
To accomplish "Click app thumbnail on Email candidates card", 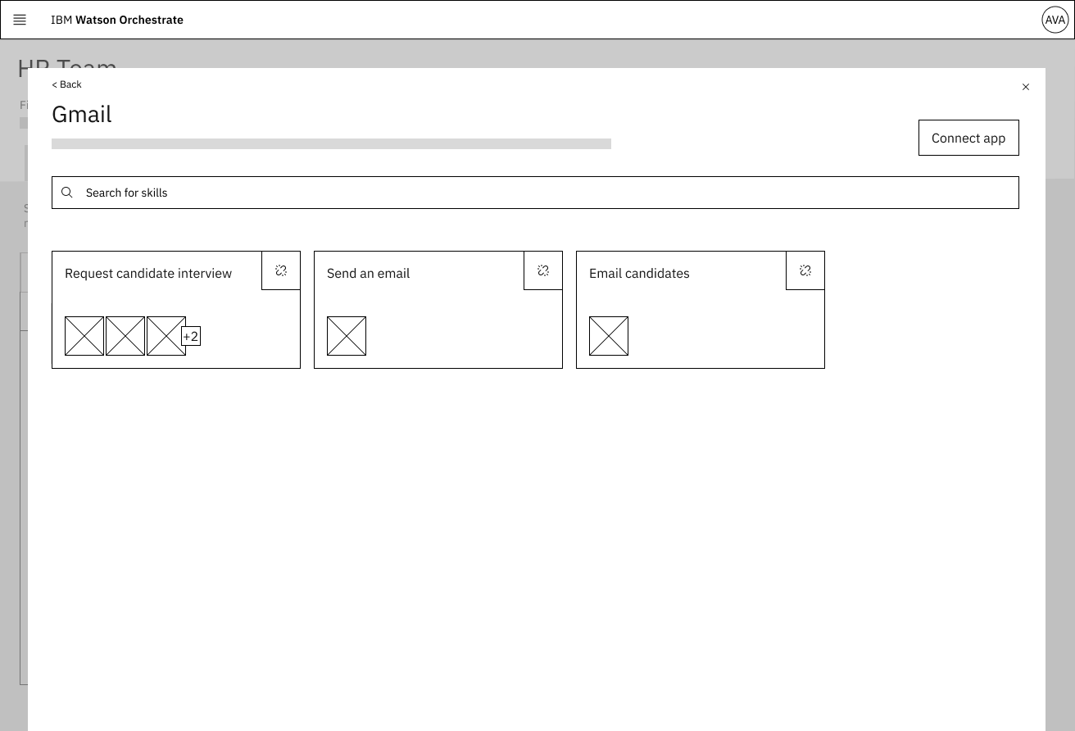I will point(609,336).
